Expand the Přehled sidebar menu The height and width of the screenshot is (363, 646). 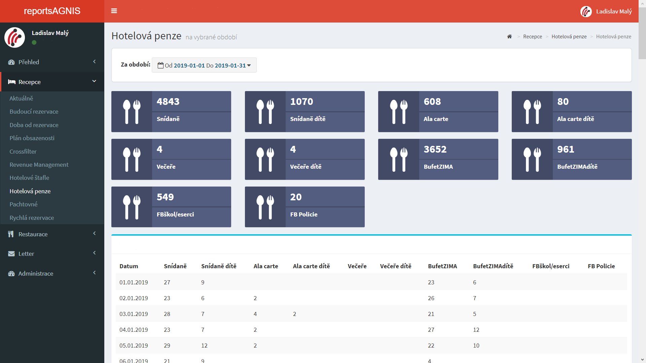pos(52,62)
